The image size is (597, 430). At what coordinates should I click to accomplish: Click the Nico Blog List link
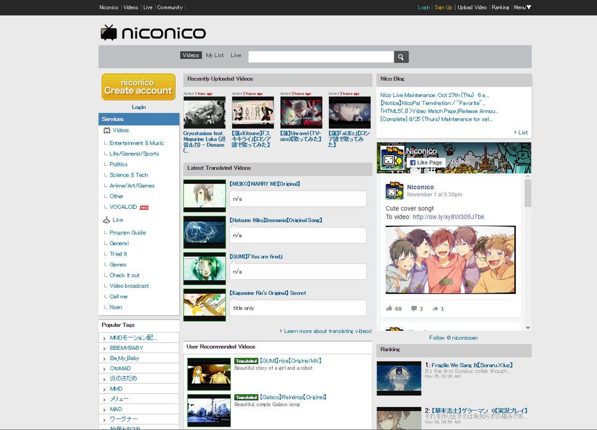coord(523,132)
